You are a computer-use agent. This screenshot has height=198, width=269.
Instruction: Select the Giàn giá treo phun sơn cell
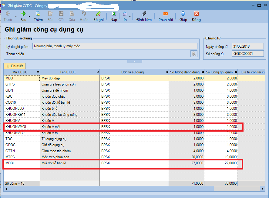pos(70,84)
